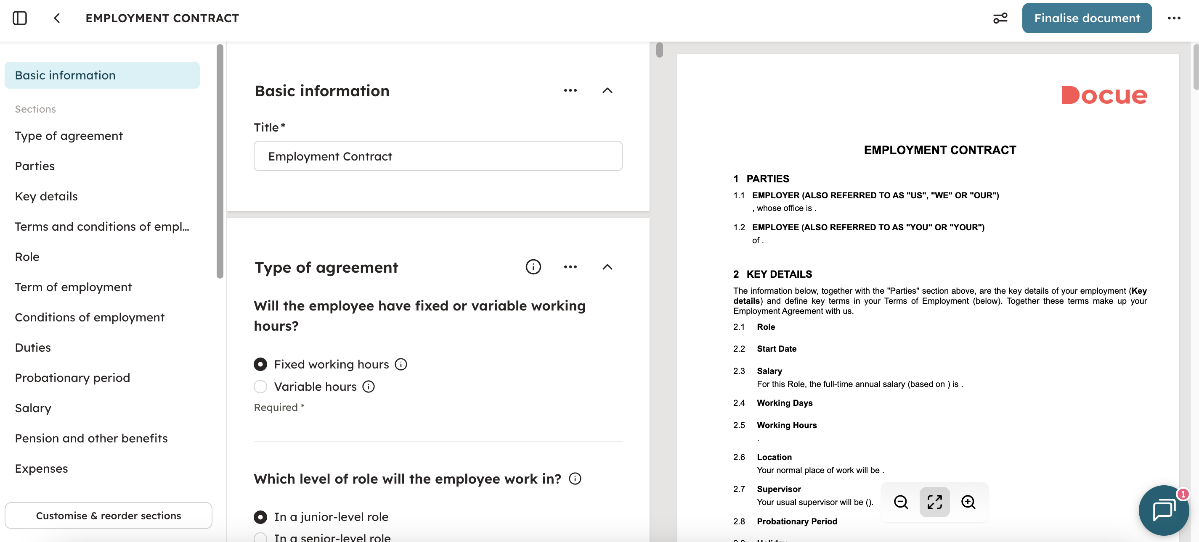The image size is (1199, 542).
Task: Click the employer clause in preview
Action: click(x=875, y=195)
